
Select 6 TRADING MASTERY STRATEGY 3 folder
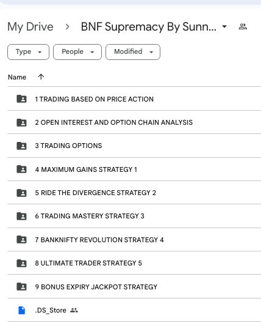tap(134, 216)
